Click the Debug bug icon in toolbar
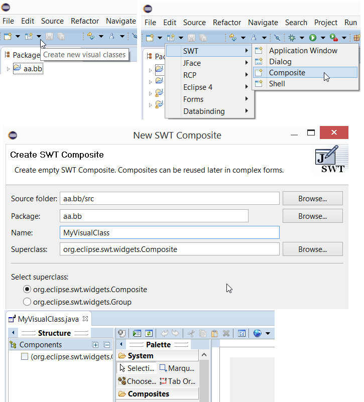364x402 pixels. point(291,38)
